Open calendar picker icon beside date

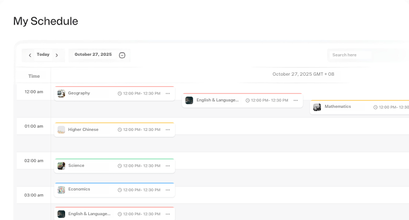pyautogui.click(x=122, y=55)
